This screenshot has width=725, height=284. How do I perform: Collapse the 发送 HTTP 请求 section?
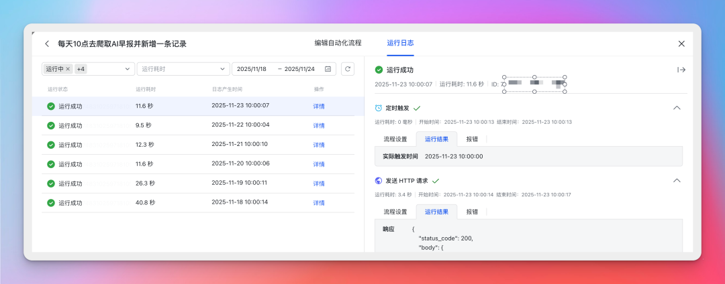[x=677, y=180]
